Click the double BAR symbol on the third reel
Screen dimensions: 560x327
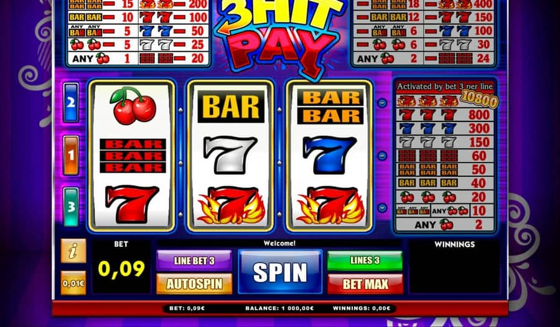[330, 107]
